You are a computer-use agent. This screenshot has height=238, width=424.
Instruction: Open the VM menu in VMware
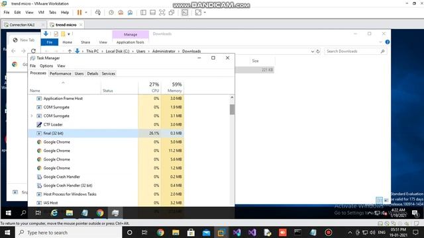click(41, 13)
